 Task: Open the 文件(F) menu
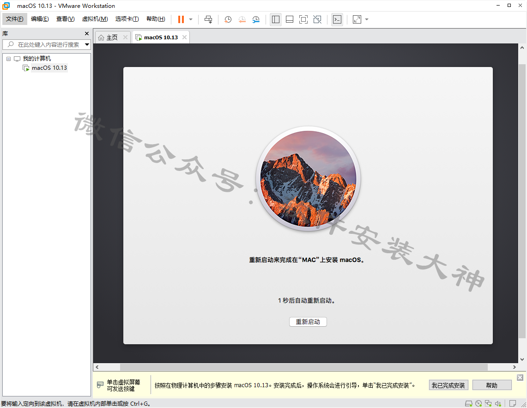click(14, 19)
